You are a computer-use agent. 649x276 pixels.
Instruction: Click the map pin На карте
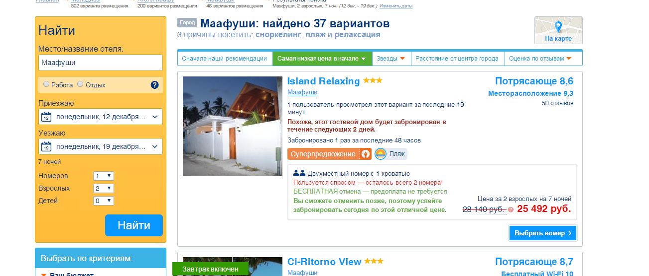pyautogui.click(x=558, y=27)
